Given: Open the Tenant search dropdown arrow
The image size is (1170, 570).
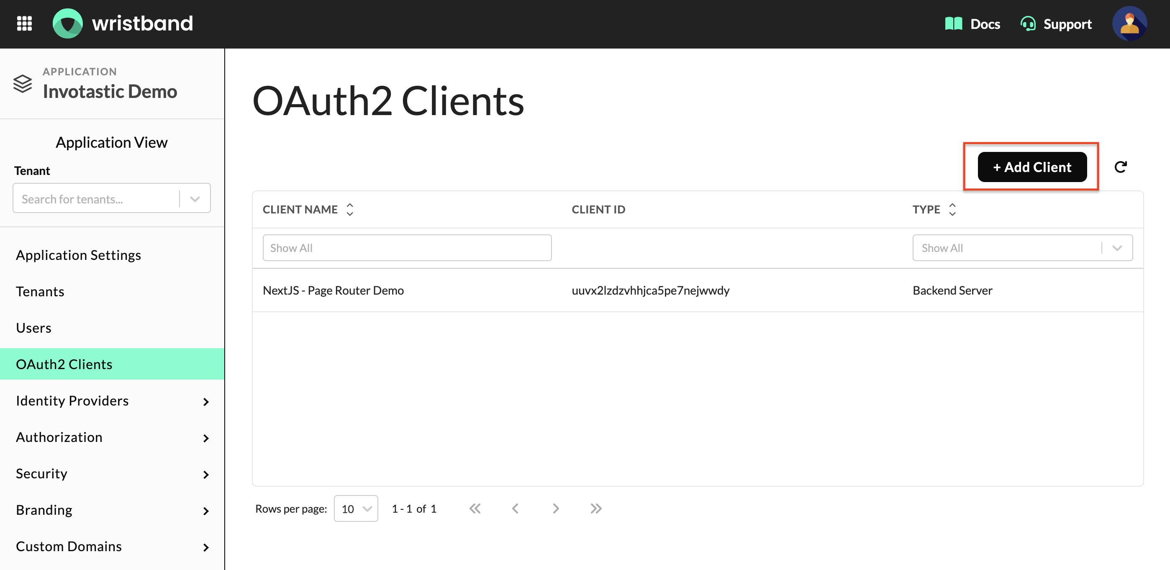Looking at the screenshot, I should click(x=195, y=199).
